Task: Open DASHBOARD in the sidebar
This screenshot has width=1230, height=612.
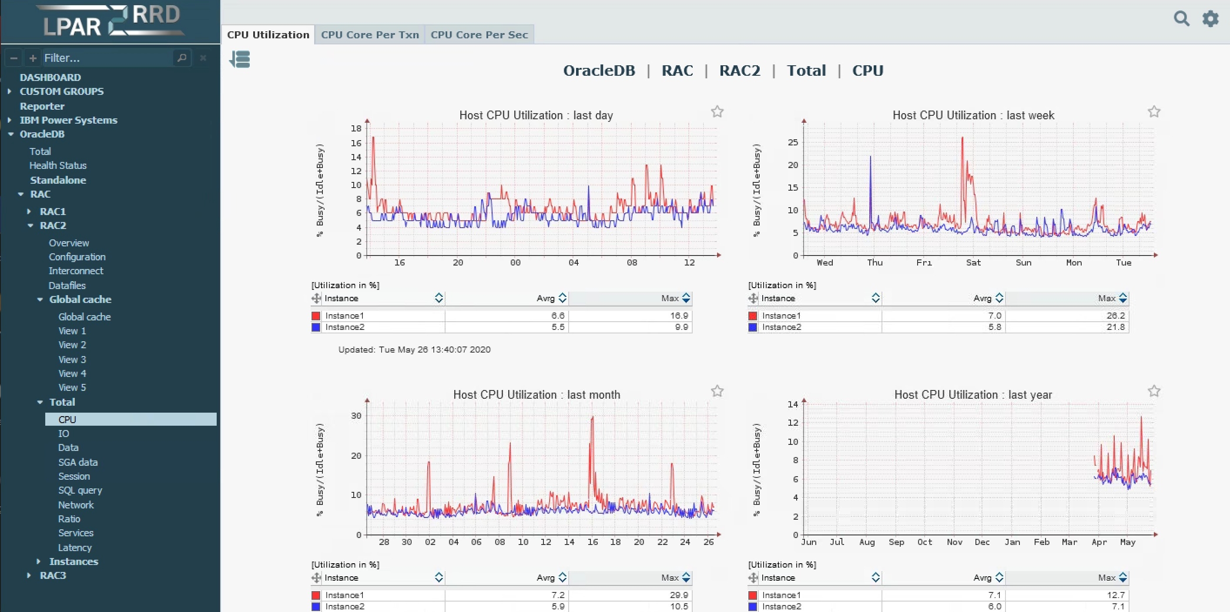Action: (50, 77)
